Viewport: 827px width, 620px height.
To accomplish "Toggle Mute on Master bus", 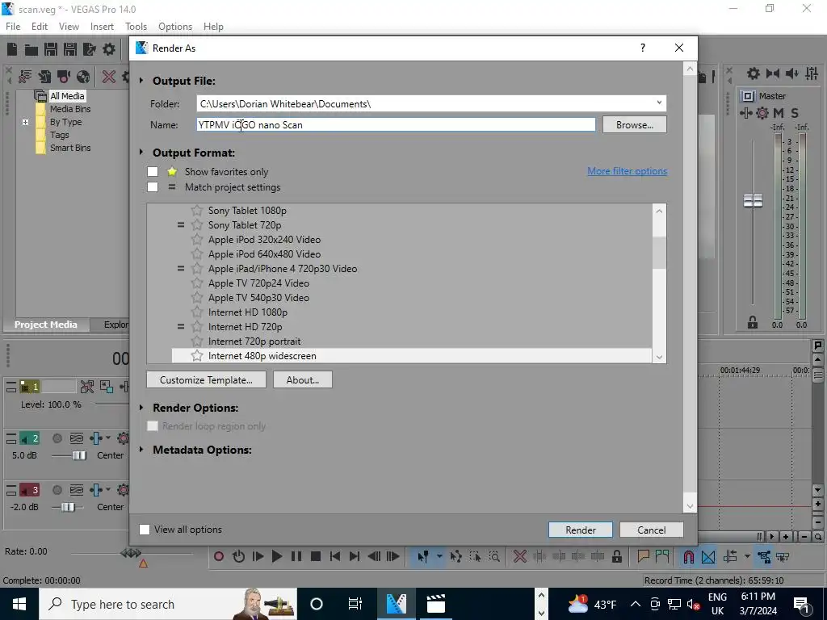I will pos(779,113).
